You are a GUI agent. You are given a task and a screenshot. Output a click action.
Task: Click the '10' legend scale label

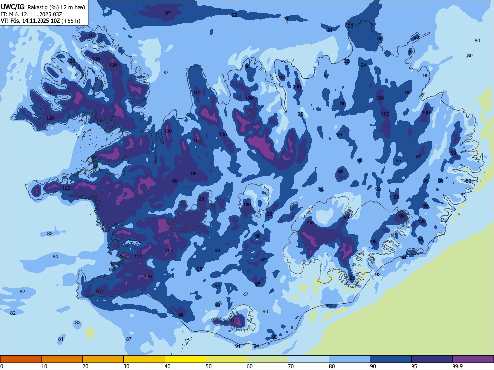44,366
